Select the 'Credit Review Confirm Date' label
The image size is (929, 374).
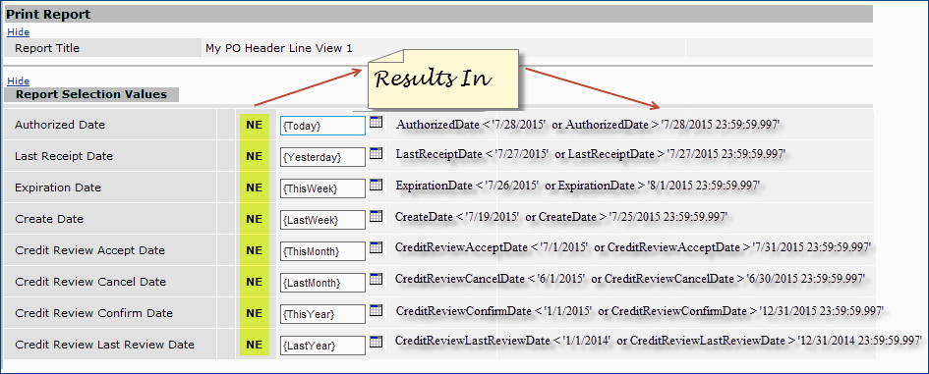pyautogui.click(x=94, y=313)
